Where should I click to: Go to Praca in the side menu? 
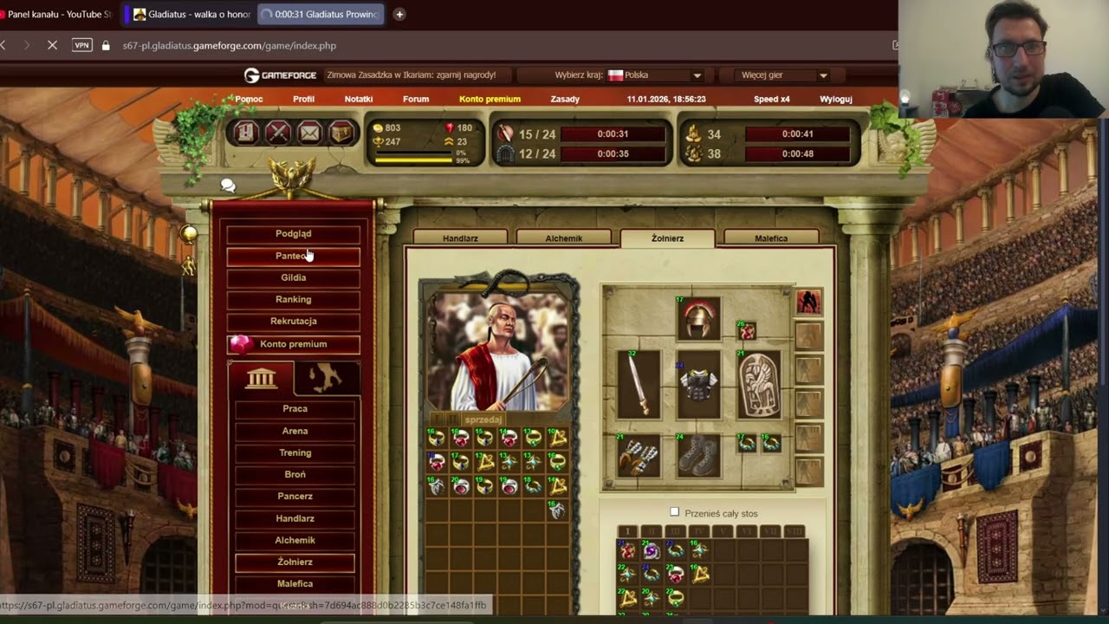pos(295,409)
